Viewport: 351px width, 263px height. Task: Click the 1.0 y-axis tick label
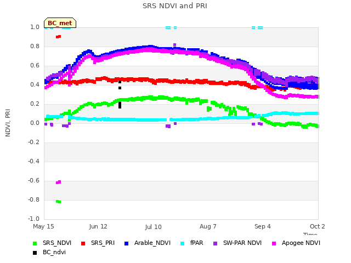pos(35,27)
